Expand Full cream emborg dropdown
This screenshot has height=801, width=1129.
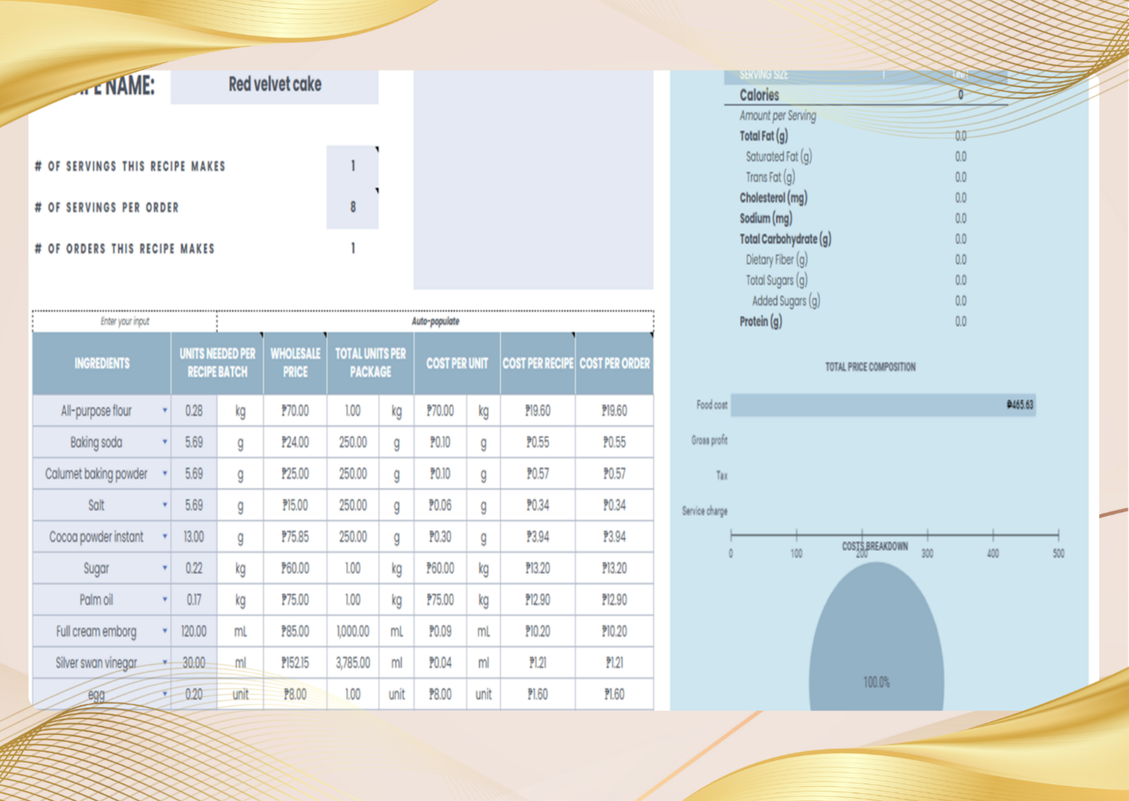(x=165, y=631)
